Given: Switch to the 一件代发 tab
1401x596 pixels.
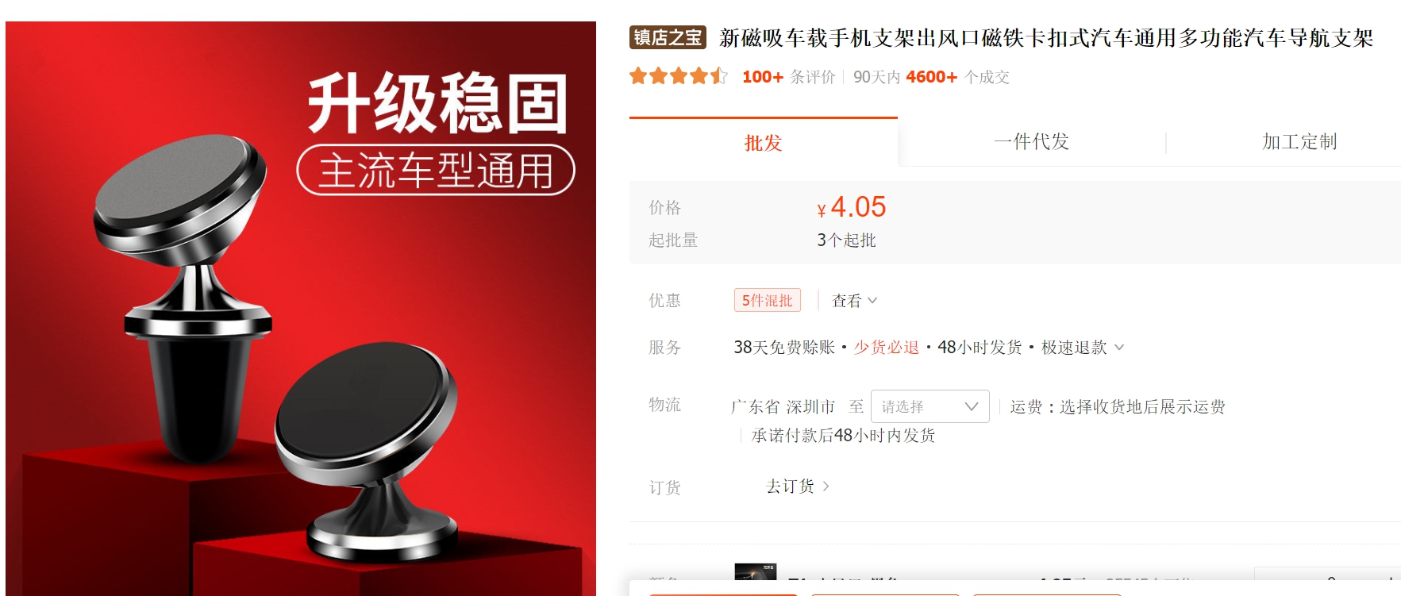Looking at the screenshot, I should [1031, 142].
